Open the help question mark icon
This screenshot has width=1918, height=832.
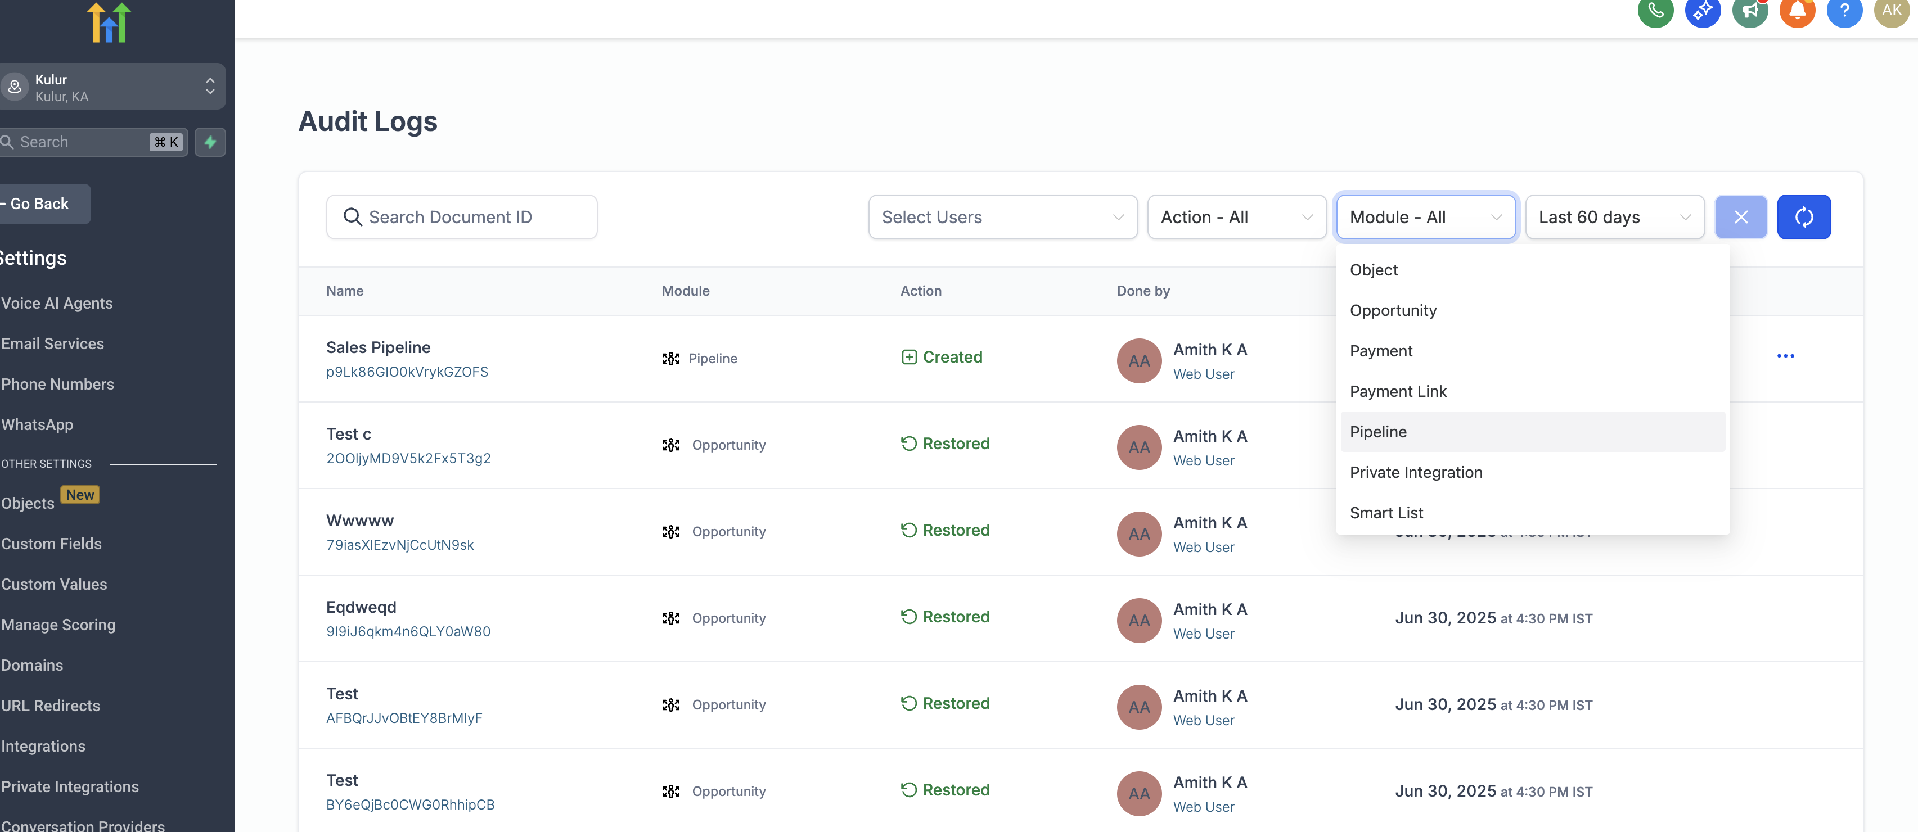coord(1844,11)
